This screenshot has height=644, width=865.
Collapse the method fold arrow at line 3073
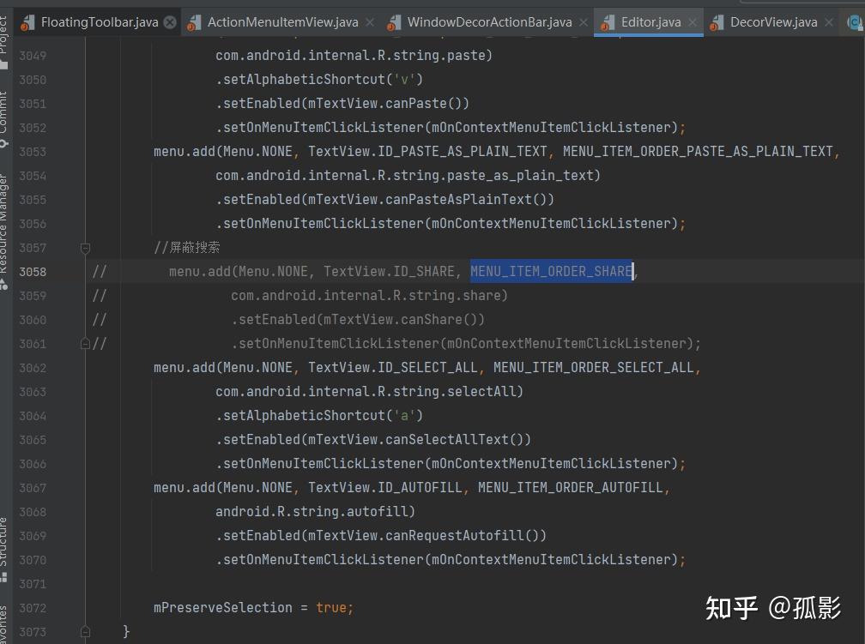tap(85, 631)
